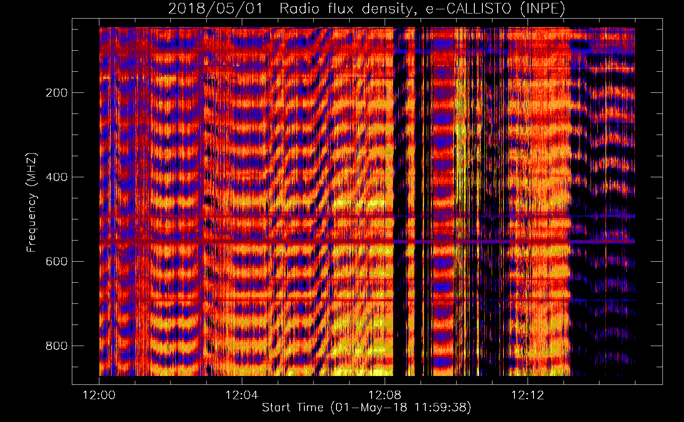Select the y-axis label "Frequency (MHZ)"
Viewport: 684px width, 422px height.
32,203
